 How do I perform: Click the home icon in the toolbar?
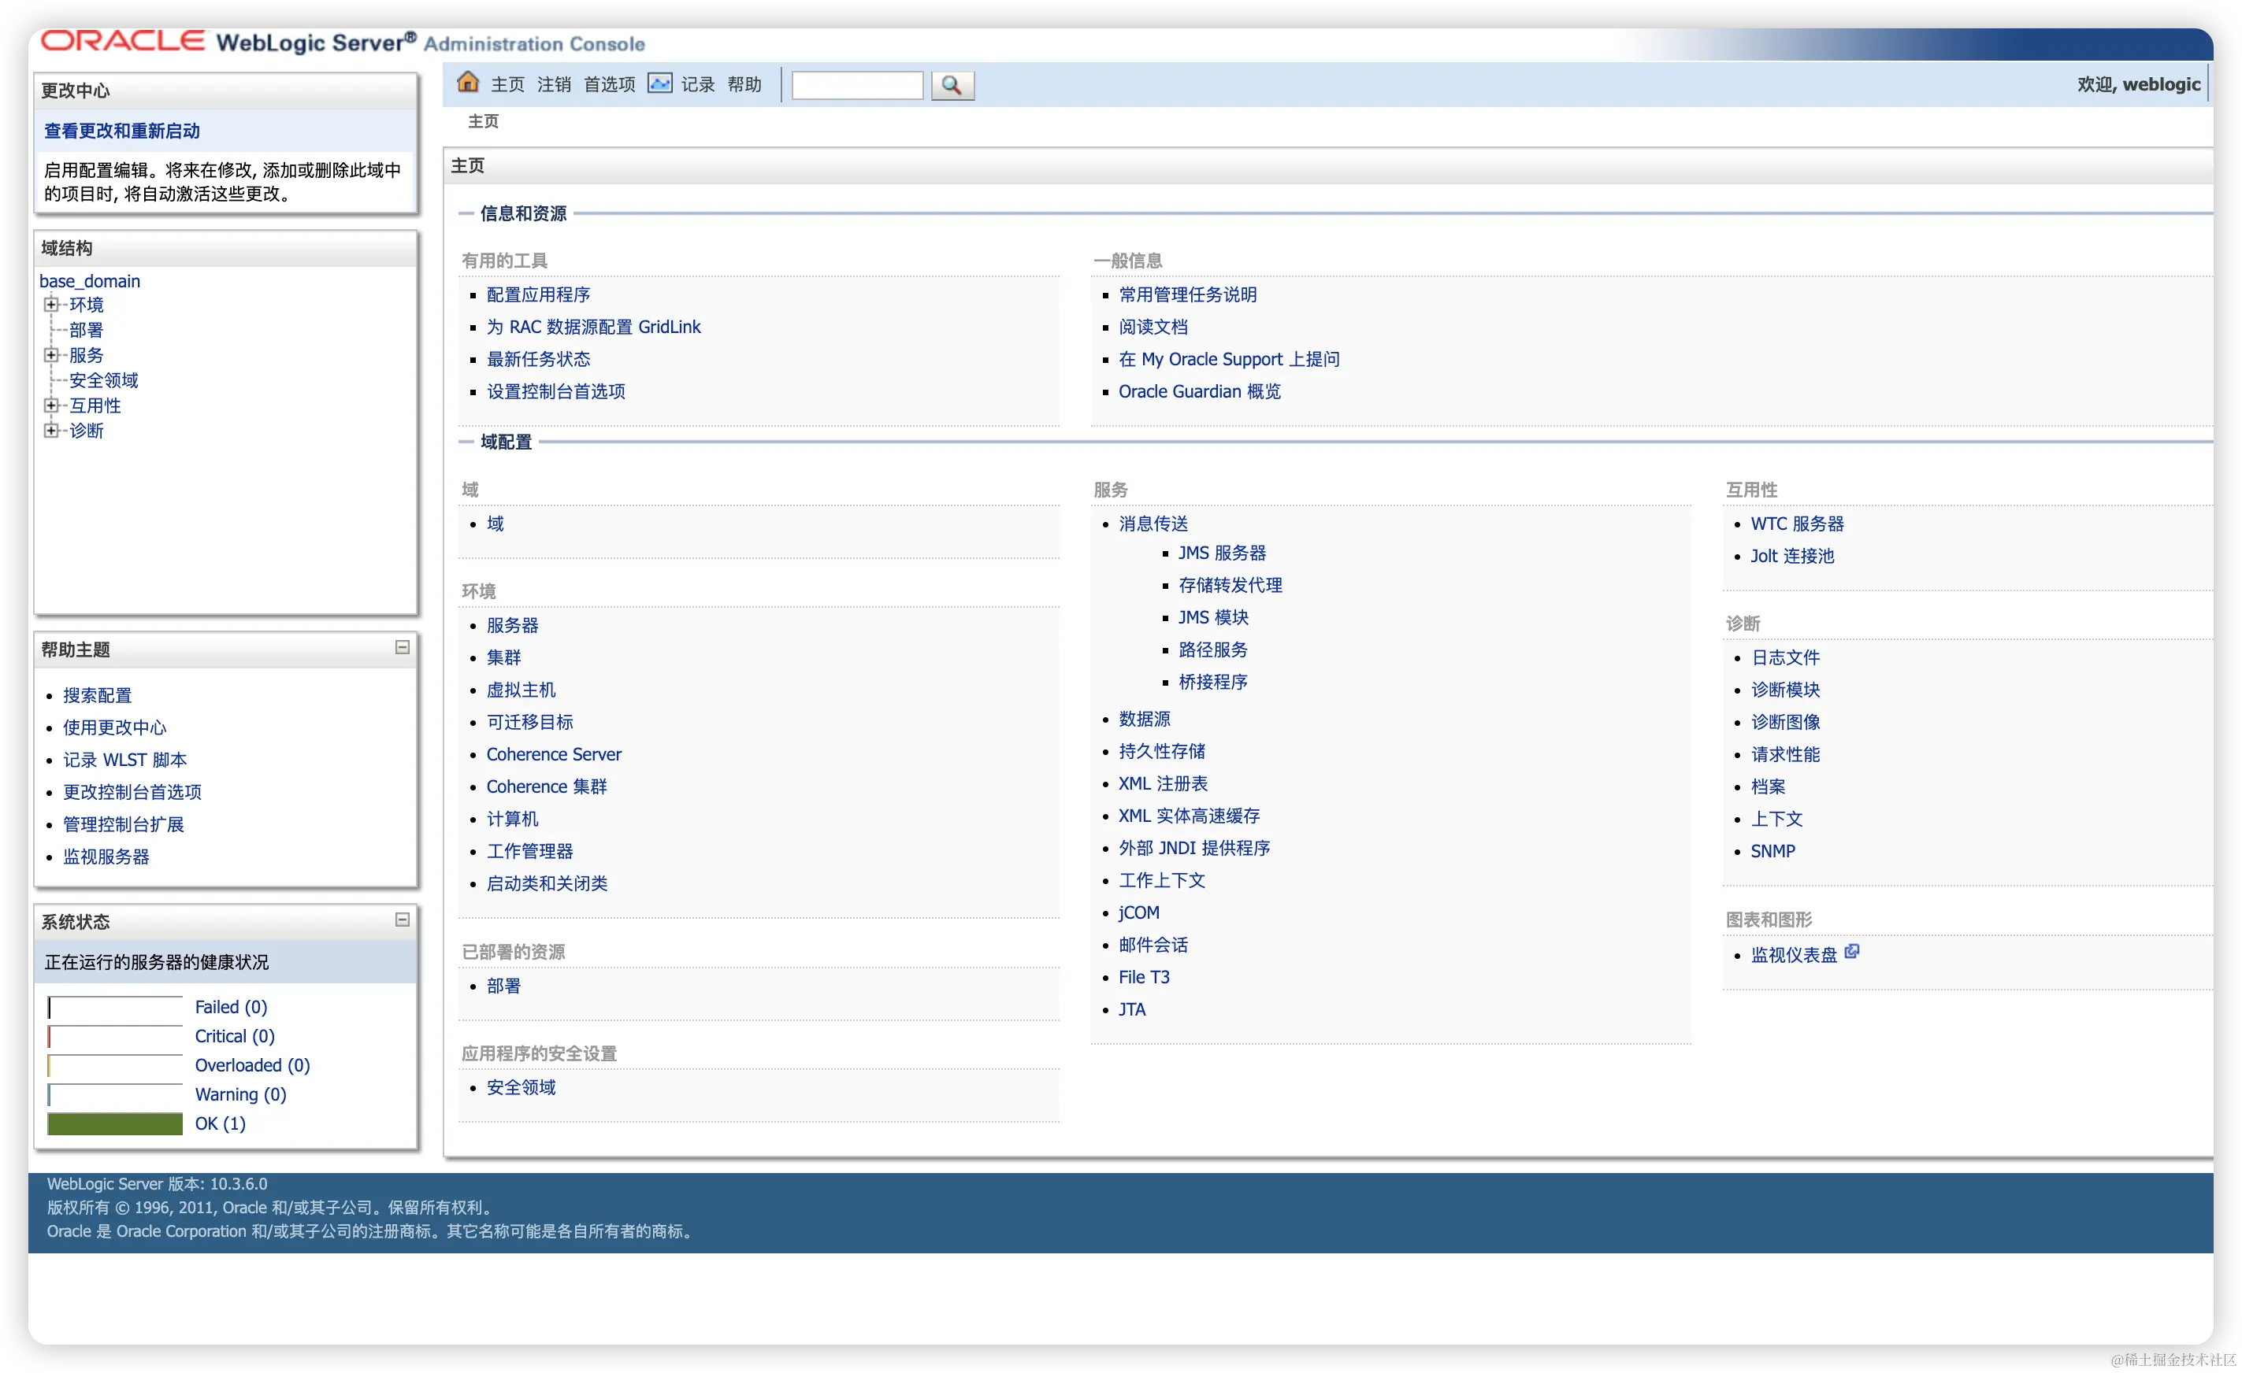pos(468,83)
